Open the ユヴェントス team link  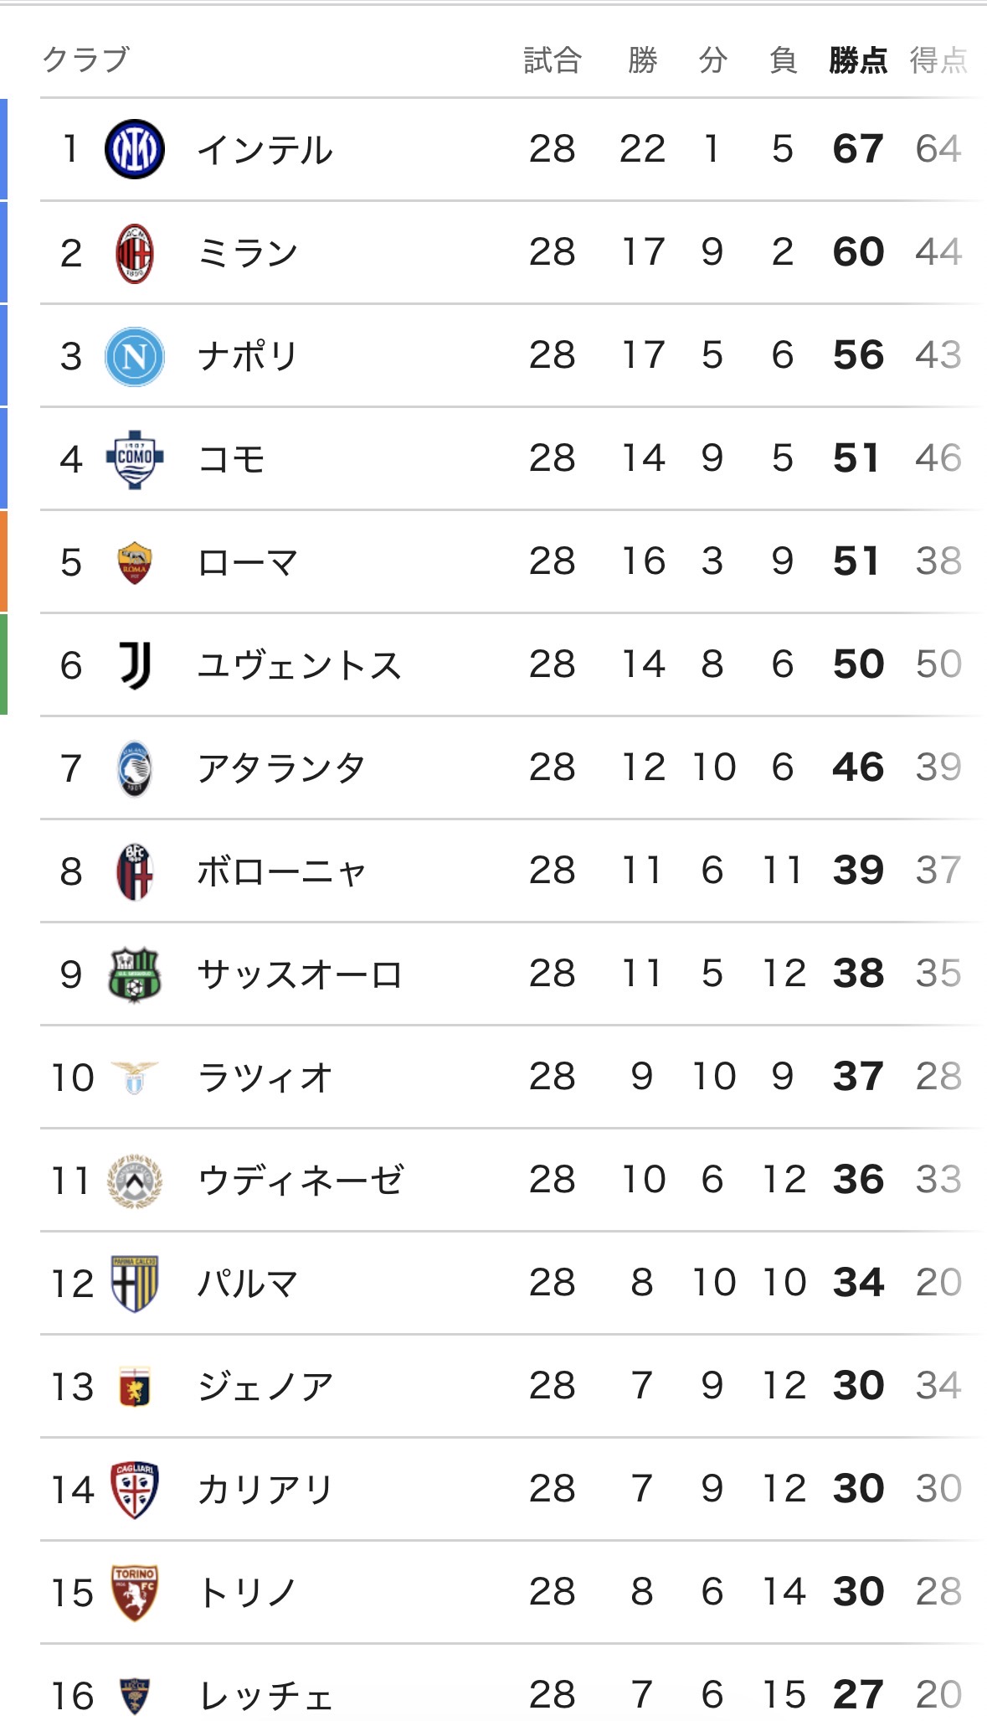tap(299, 665)
